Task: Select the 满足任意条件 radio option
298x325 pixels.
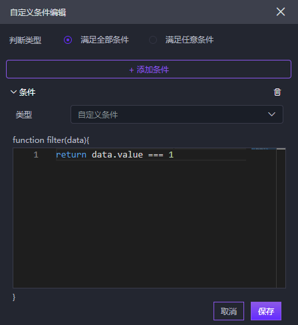Action: coord(153,40)
